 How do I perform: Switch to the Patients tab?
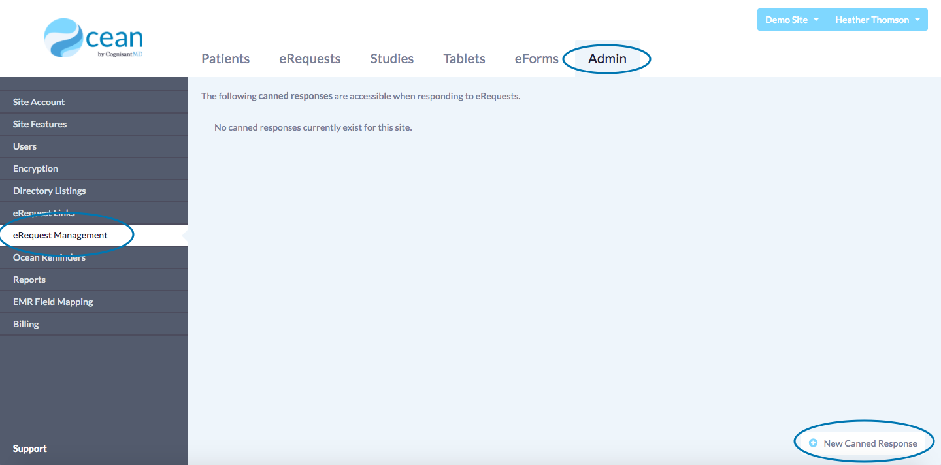click(225, 59)
